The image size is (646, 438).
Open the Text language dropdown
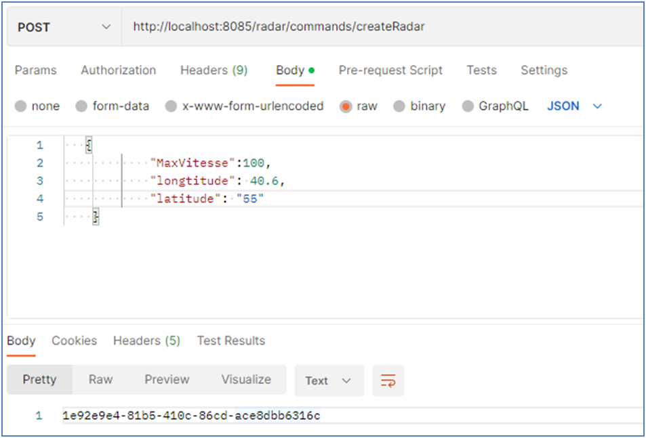329,380
